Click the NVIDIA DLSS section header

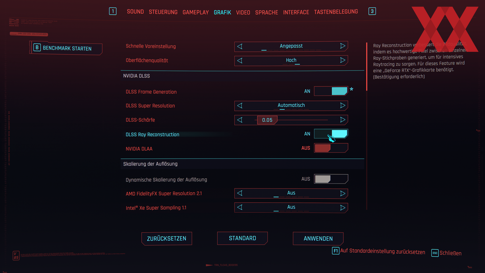pyautogui.click(x=136, y=76)
